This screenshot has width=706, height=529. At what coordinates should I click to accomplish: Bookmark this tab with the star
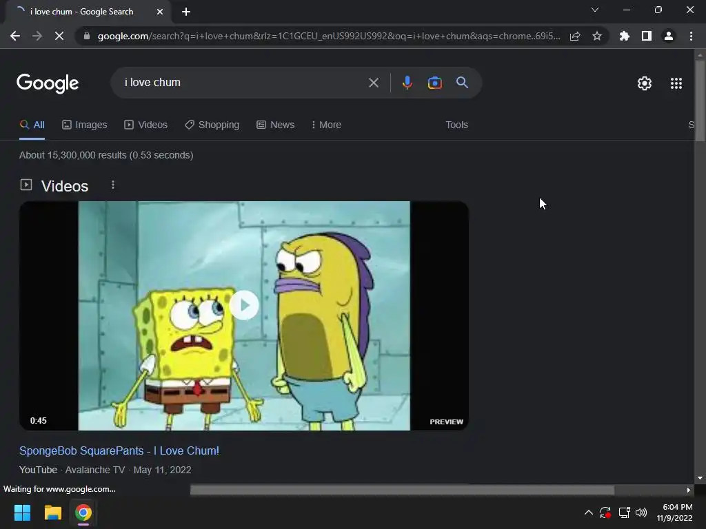pos(597,36)
